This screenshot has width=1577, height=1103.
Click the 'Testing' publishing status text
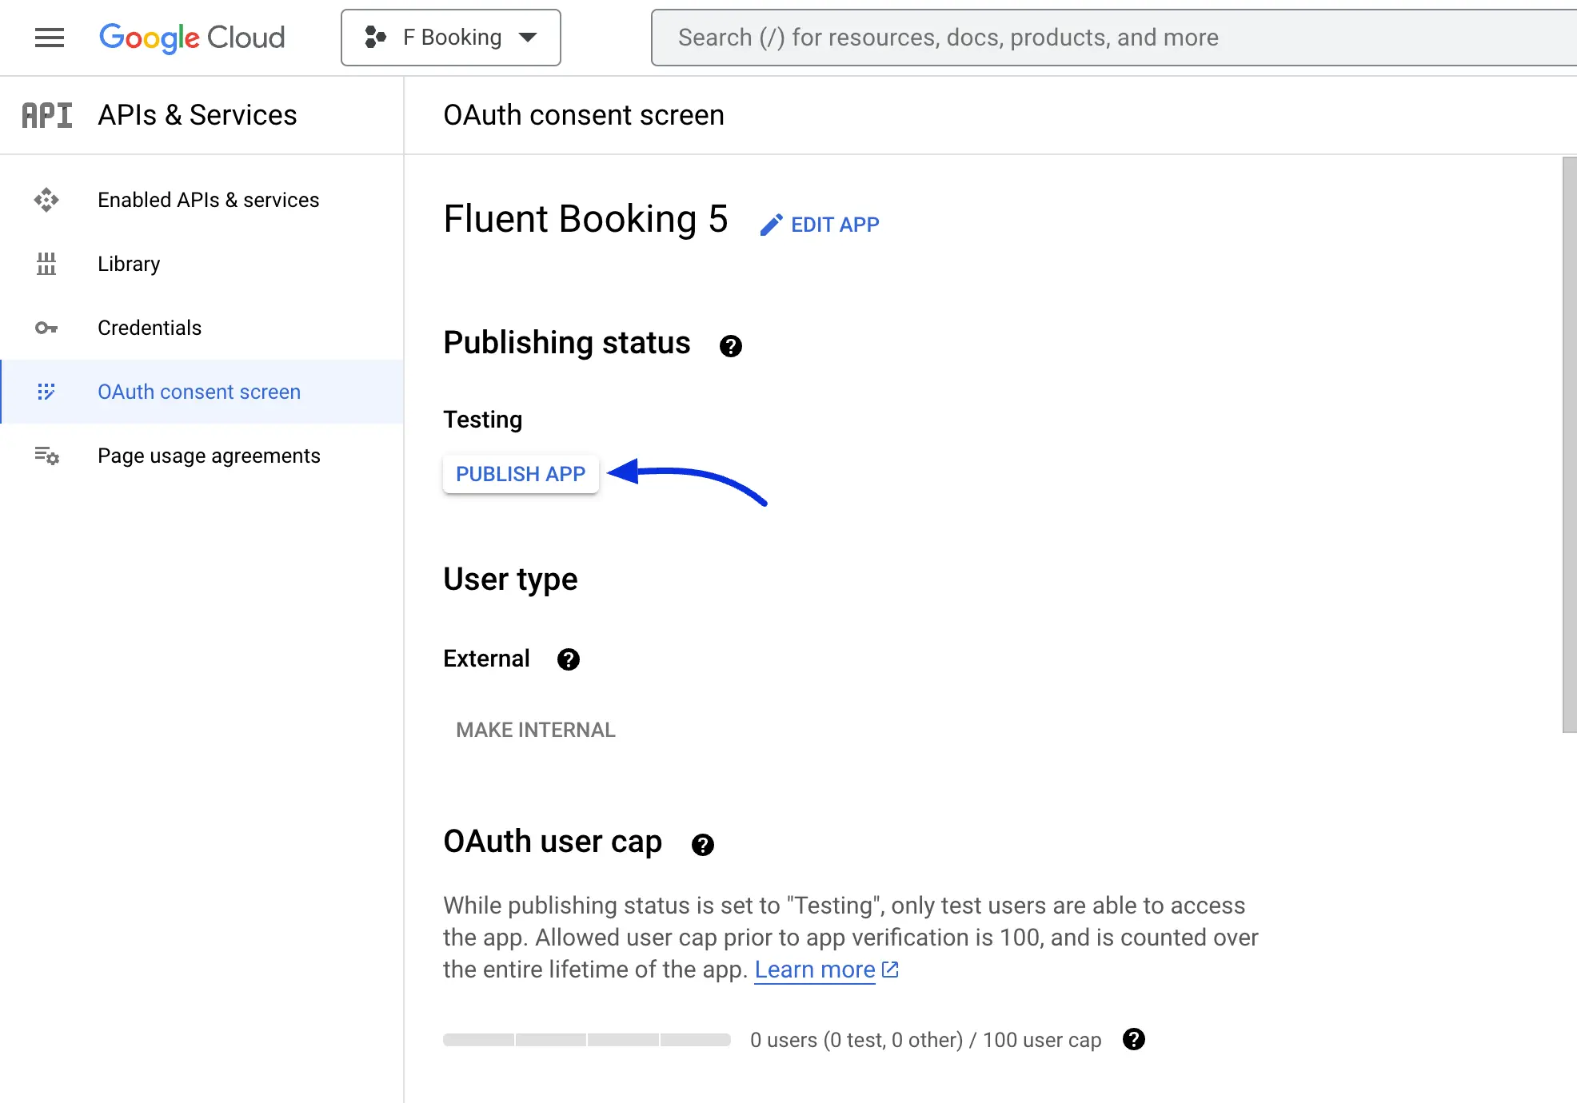[483, 420]
